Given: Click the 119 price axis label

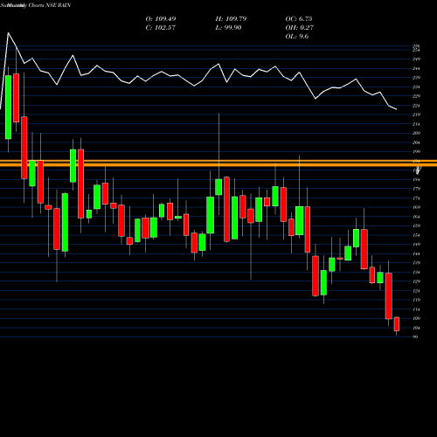Looking at the screenshot, I should 416,300.
